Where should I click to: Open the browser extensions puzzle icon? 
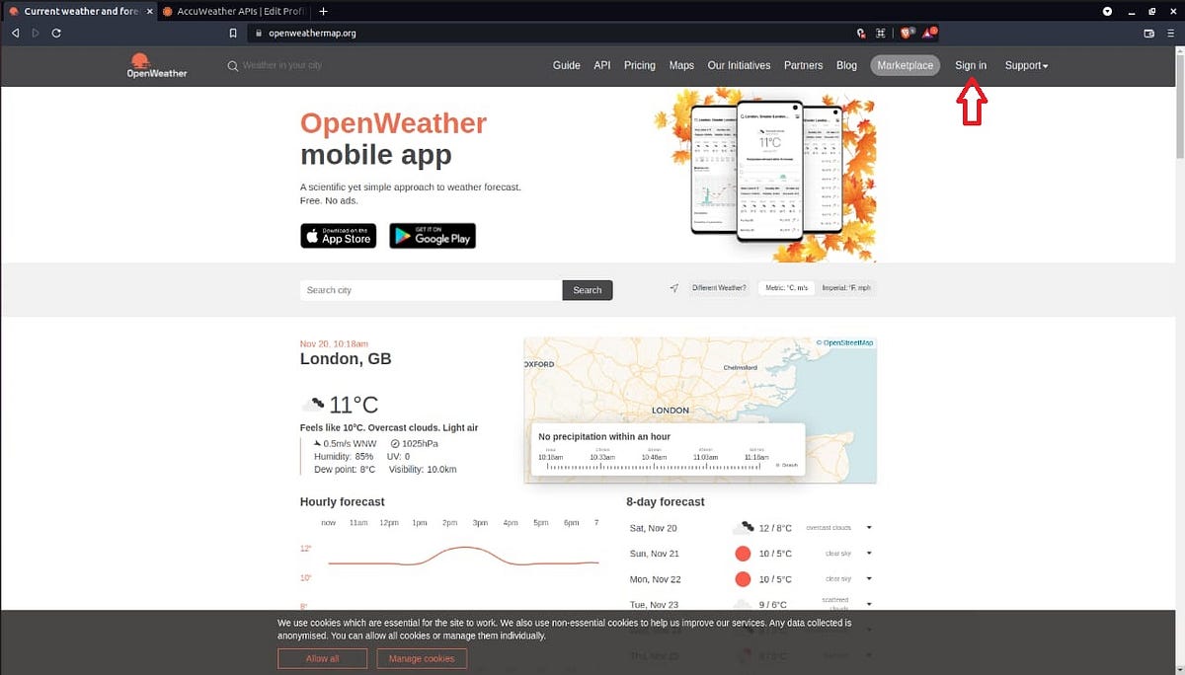coord(880,32)
